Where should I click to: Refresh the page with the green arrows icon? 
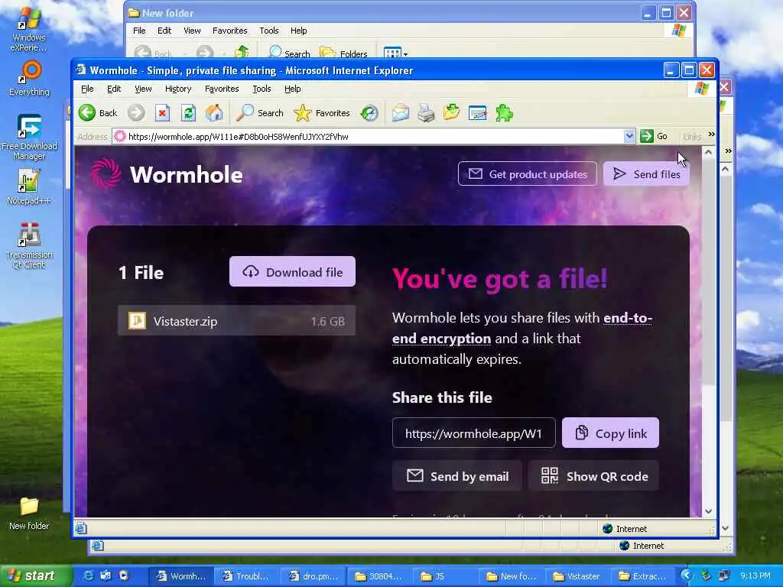(188, 113)
